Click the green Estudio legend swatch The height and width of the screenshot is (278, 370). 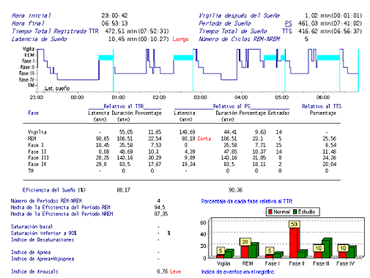295,211
